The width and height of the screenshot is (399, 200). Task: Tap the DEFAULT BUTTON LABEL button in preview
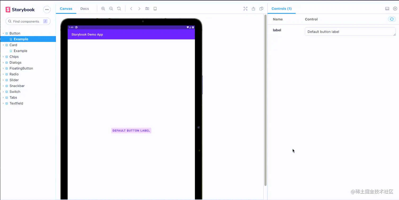[x=131, y=131]
